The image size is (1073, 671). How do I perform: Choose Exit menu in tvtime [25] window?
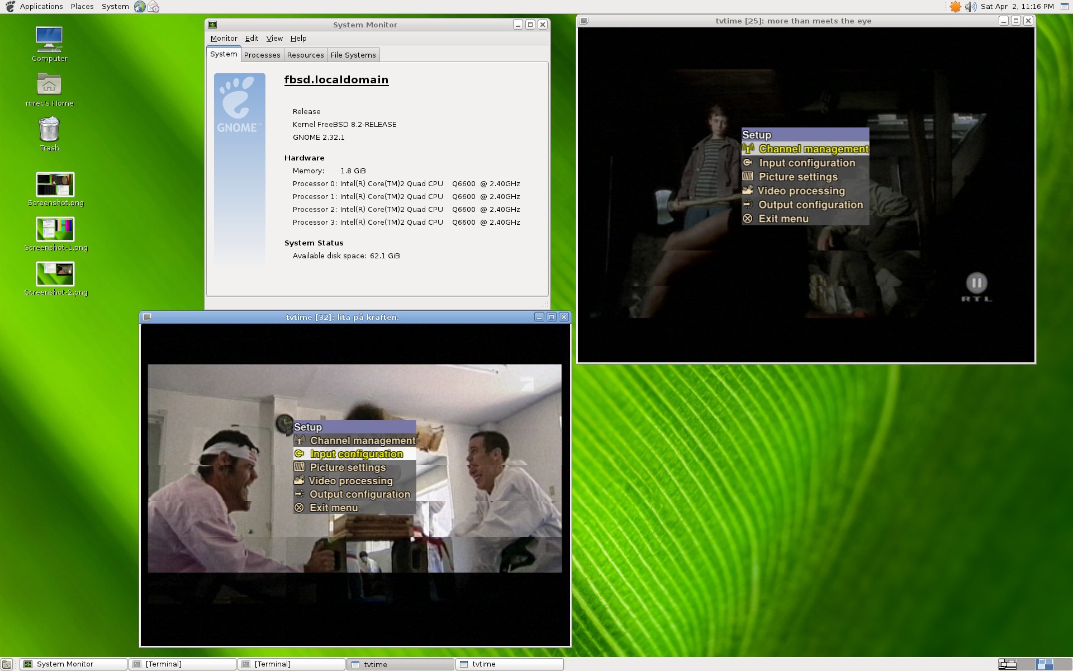805,219
